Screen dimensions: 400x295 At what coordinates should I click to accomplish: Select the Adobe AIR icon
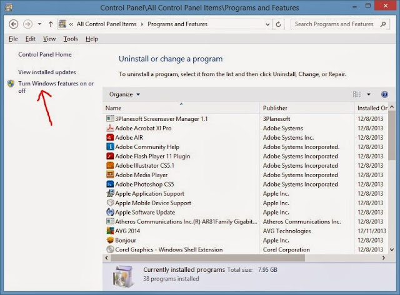coord(110,137)
